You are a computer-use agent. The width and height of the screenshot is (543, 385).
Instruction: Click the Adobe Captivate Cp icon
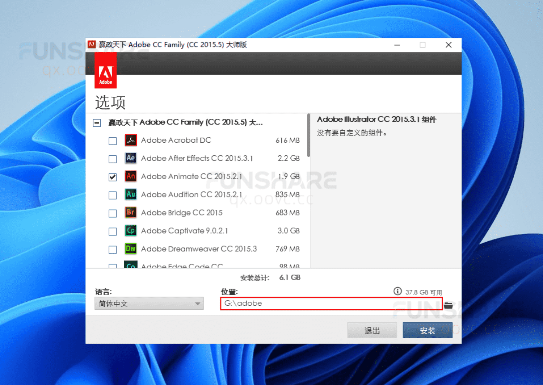pos(131,230)
